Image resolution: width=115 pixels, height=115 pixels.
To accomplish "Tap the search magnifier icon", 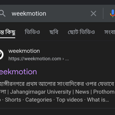I will tap(2, 14).
